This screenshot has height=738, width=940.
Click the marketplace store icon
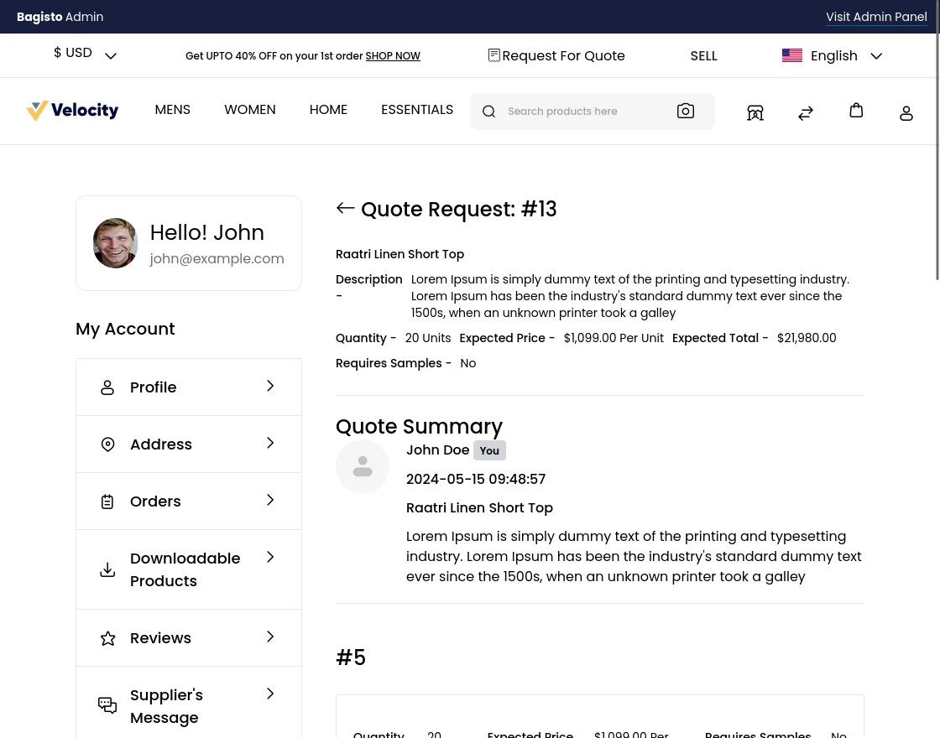pos(755,113)
